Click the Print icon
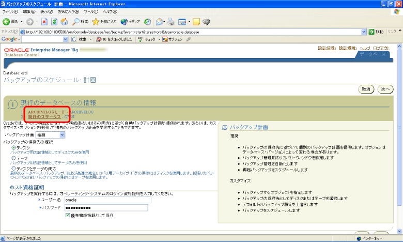The width and height of the screenshot is (403, 242). tap(171, 22)
